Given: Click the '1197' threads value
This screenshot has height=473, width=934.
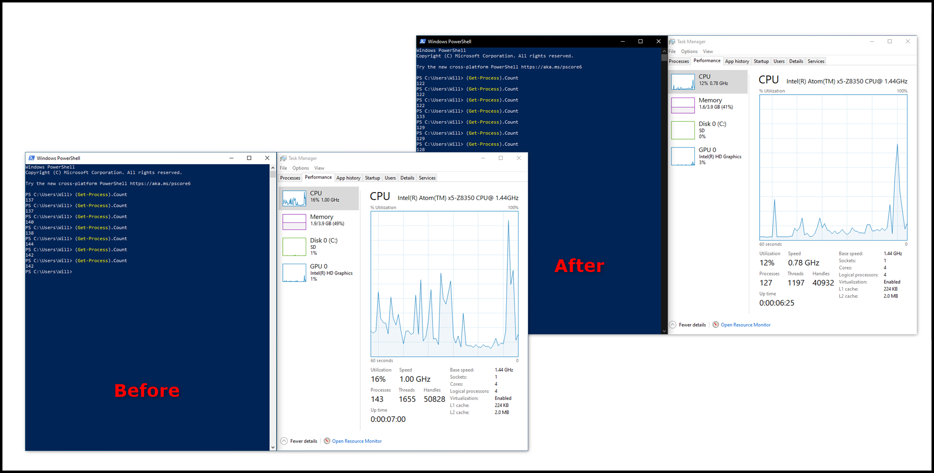Looking at the screenshot, I should tap(796, 283).
